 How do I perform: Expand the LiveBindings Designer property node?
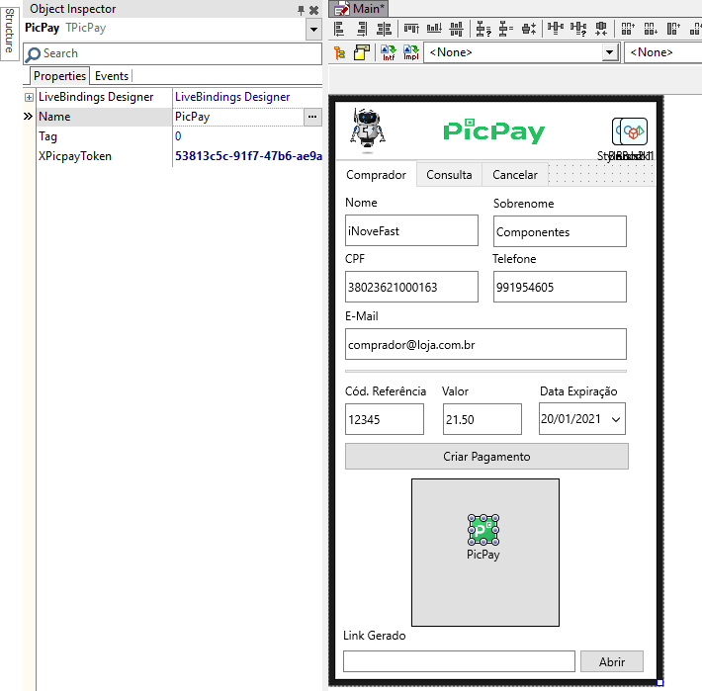pos(29,97)
